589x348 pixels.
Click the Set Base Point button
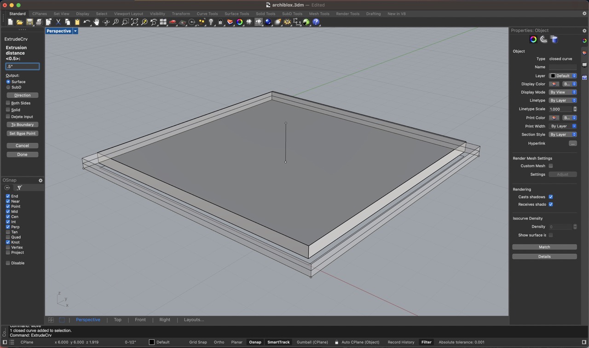(x=23, y=133)
